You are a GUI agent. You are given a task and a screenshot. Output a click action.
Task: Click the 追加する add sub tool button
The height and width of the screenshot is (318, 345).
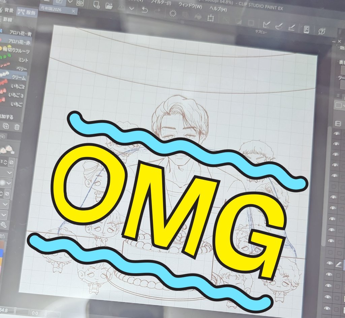pos(7,117)
